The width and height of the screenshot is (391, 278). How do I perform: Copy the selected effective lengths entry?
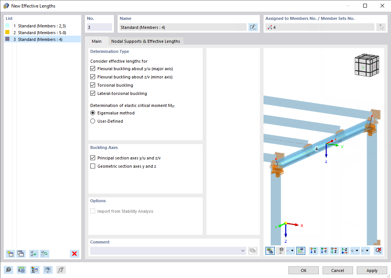tap(21, 254)
